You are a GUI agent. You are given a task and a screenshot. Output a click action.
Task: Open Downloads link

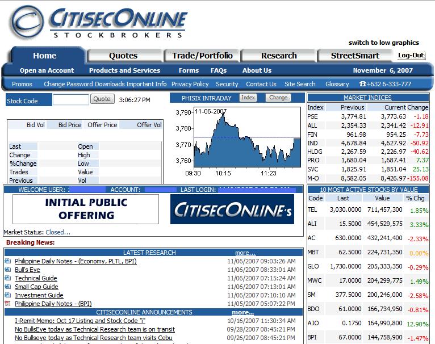110,84
